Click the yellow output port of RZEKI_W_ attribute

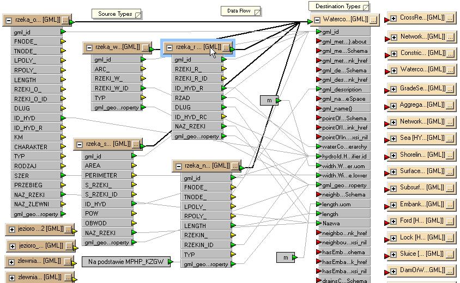pos(143,78)
